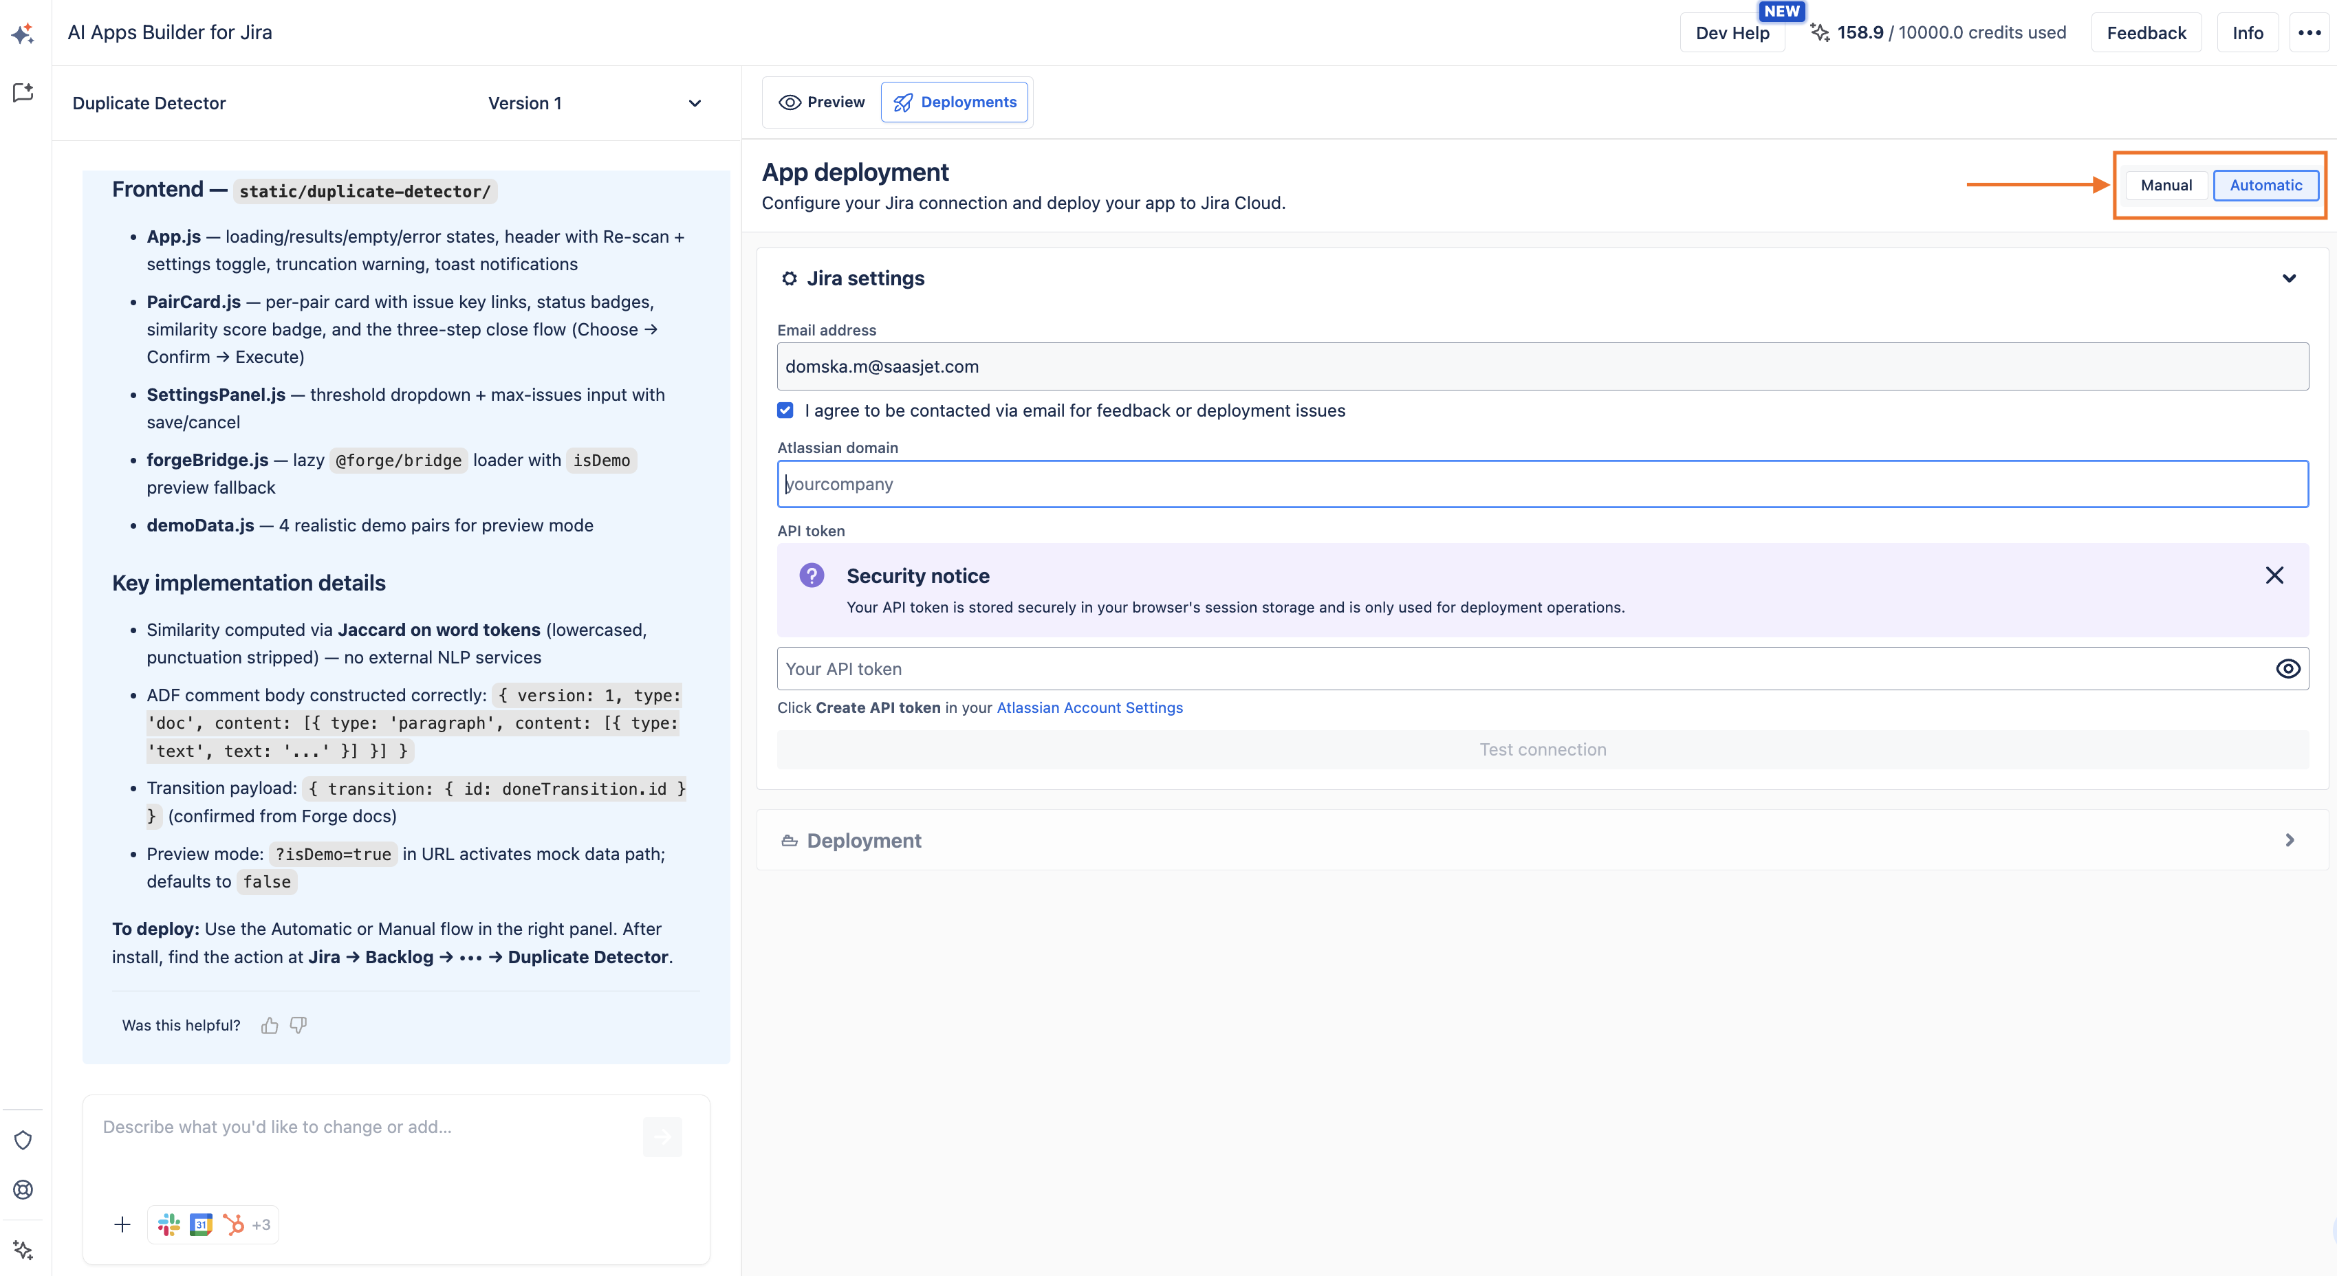Click the HubSpot integration icon

(x=233, y=1224)
